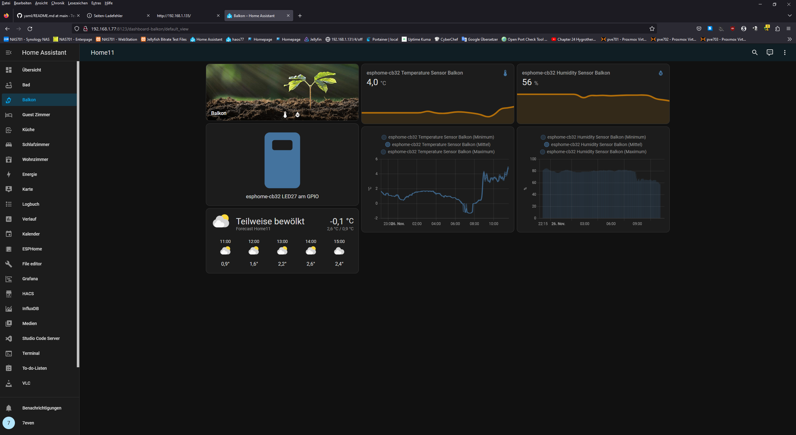
Task: Collapse the Home Assistant sidebar menu icon
Action: 9,53
